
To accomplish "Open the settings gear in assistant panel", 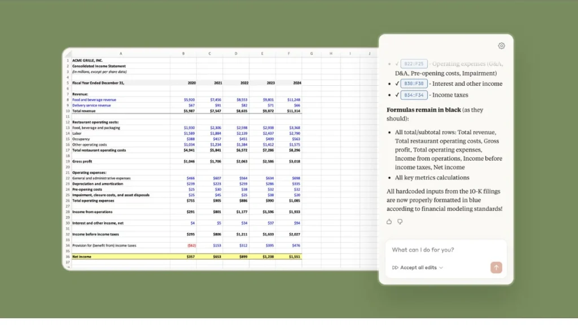I will [501, 46].
